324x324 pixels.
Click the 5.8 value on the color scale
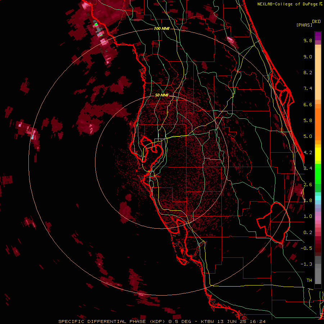tap(308, 121)
